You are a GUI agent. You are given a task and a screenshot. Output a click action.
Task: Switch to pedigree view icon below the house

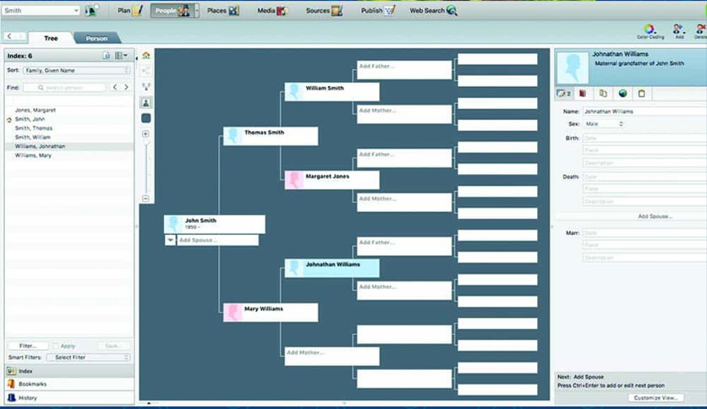146,71
